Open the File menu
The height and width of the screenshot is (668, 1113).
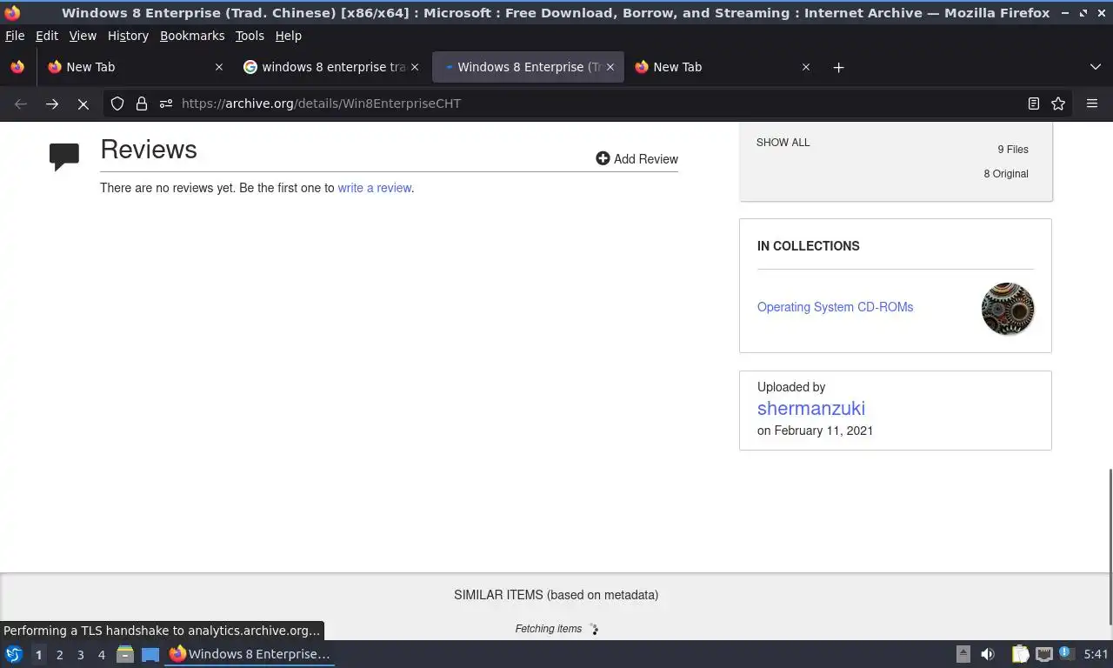(x=15, y=36)
